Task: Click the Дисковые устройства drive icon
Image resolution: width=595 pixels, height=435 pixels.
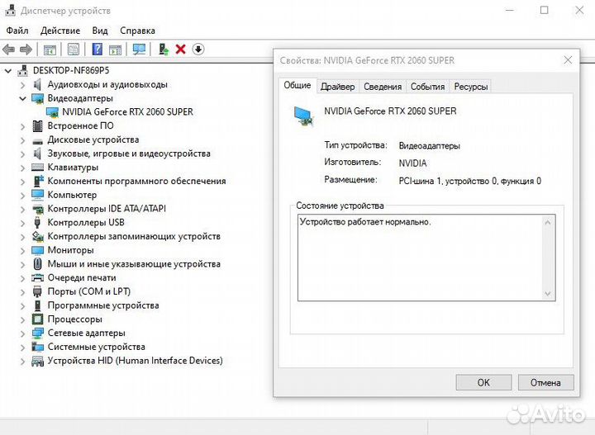Action: click(37, 141)
